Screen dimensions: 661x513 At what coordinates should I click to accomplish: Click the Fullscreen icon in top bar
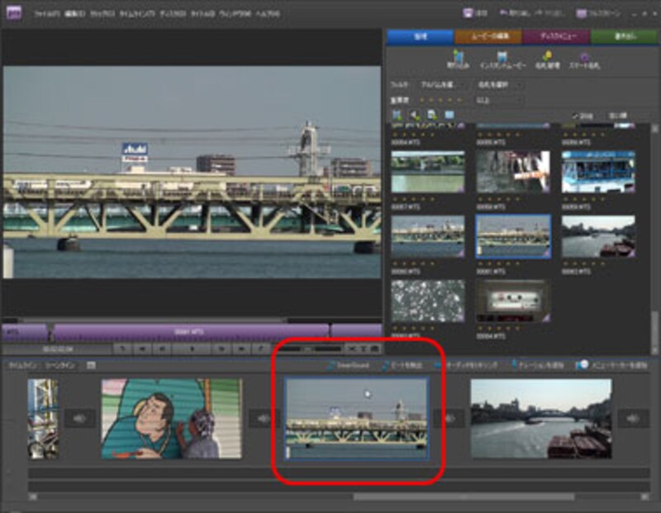tap(581, 14)
